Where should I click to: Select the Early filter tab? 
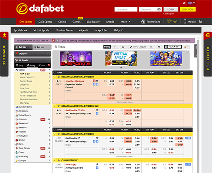[20, 65]
